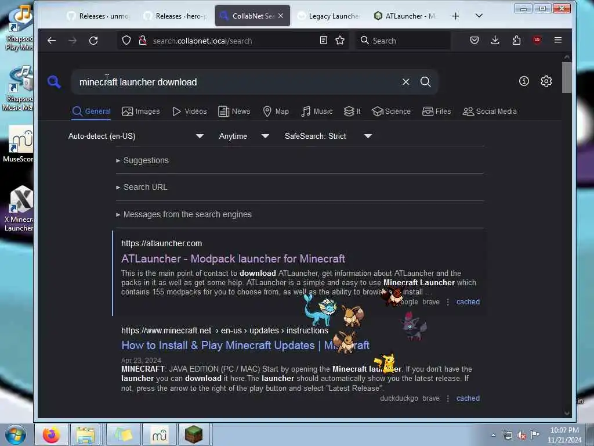This screenshot has height=446, width=594.
Task: Select the X Minecraft Launcher desktop shortcut
Action: tap(18, 208)
